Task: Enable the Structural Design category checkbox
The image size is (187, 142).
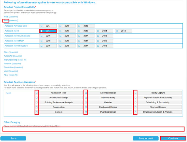Action: pyautogui.click(x=135, y=107)
